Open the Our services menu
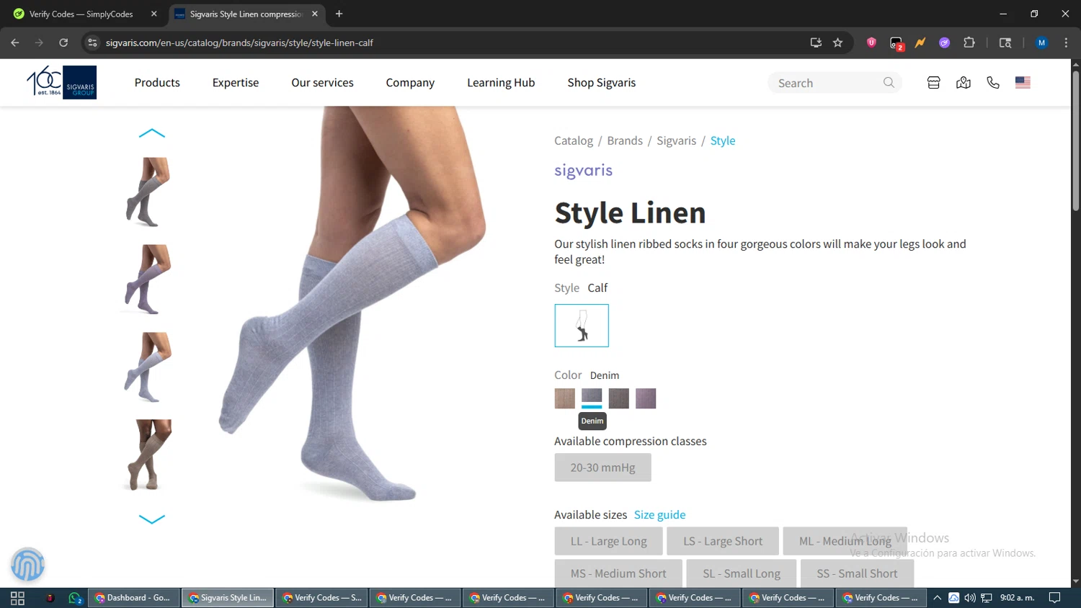 pos(322,83)
